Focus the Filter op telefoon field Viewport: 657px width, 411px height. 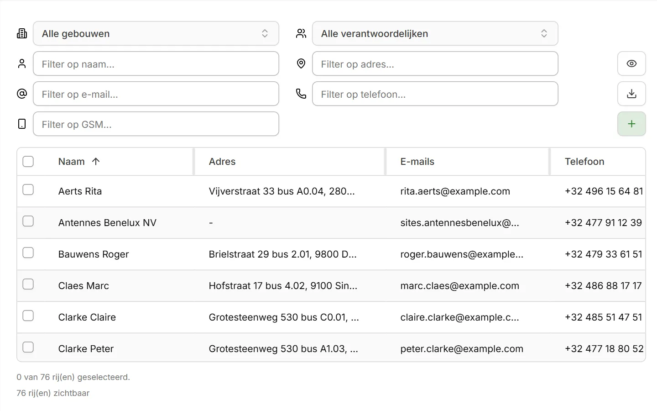tap(435, 94)
